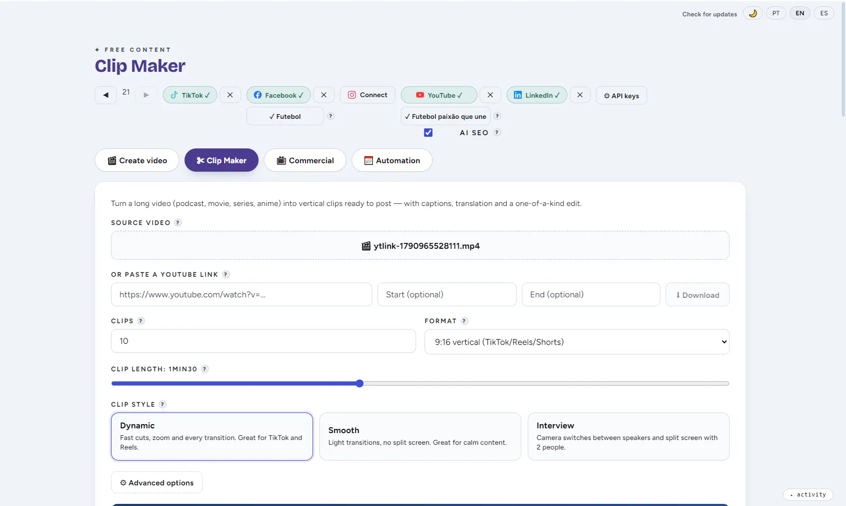Open the Automation tab
The height and width of the screenshot is (506, 846).
coord(392,160)
